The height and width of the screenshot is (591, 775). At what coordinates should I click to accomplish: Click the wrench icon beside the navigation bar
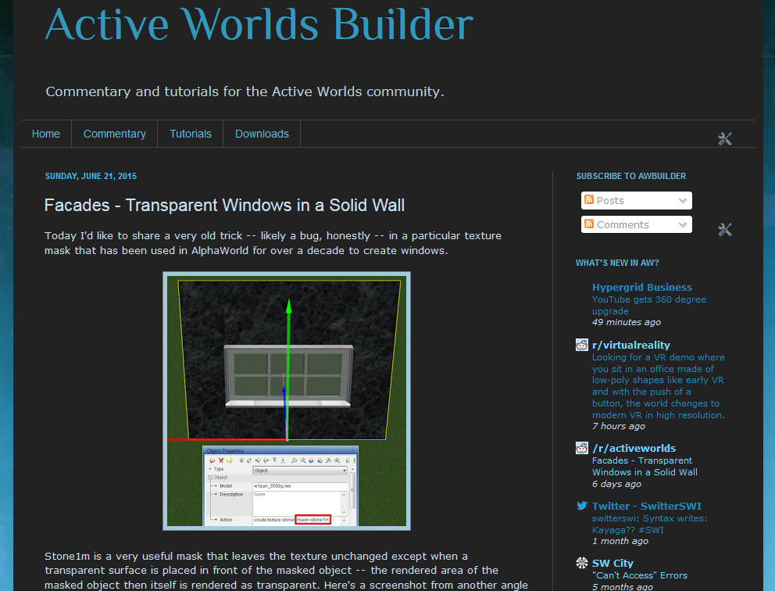(x=724, y=138)
